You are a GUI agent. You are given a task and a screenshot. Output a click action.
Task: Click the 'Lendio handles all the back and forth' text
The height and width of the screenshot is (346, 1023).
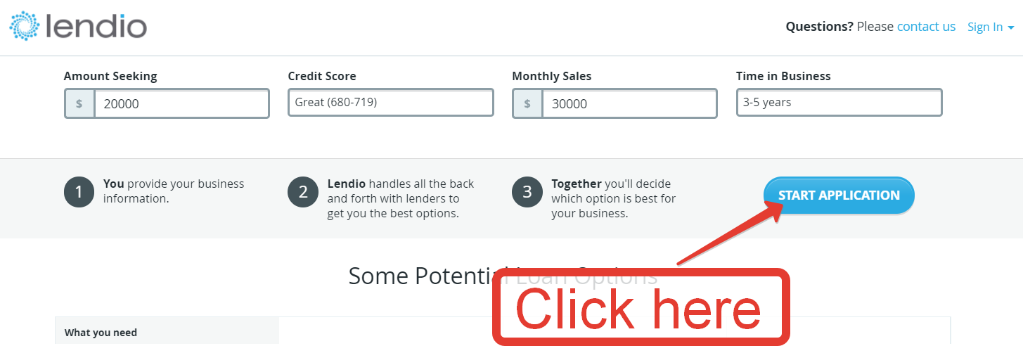[x=401, y=198]
